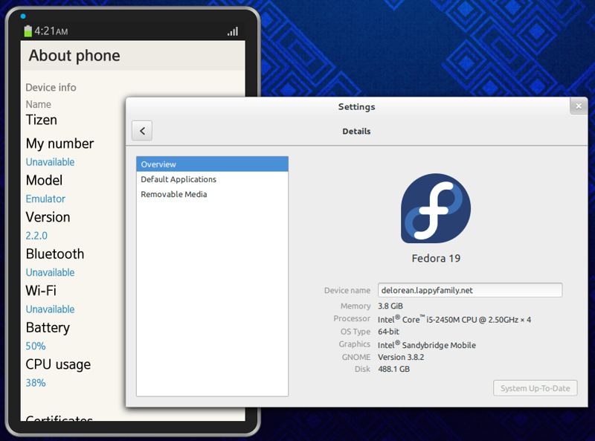The height and width of the screenshot is (441, 595).
Task: Select Overview in the Details sidebar
Action: coord(212,164)
